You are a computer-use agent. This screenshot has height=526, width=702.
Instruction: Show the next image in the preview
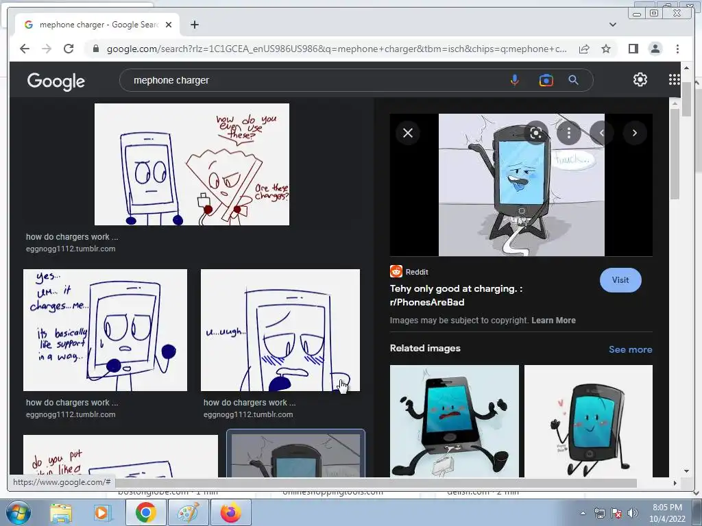click(x=634, y=133)
